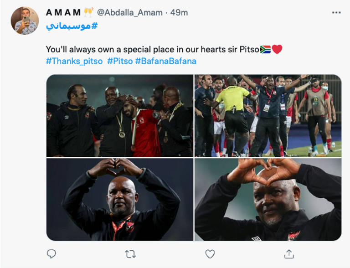The width and height of the screenshot is (350, 268).
Task: Enlarge bottom-right close-up heart hands photo
Action: pyautogui.click(x=268, y=200)
